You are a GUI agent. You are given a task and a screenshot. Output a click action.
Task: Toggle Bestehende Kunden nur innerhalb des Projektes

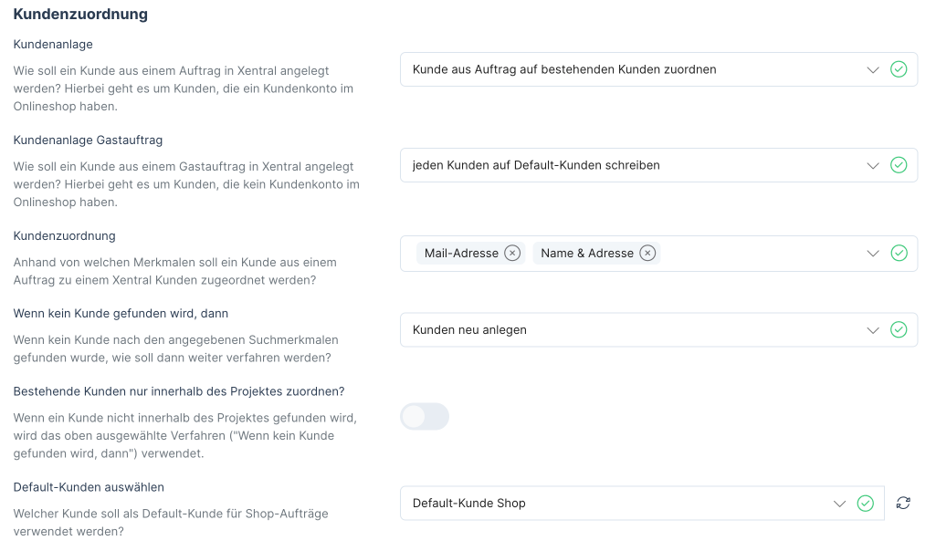(424, 416)
